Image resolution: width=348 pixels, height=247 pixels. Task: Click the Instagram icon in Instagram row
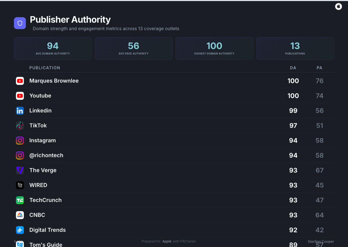click(x=20, y=140)
